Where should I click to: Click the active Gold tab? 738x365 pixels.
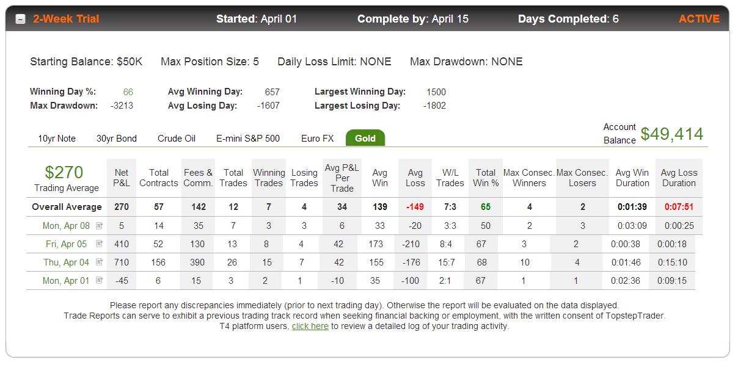365,138
